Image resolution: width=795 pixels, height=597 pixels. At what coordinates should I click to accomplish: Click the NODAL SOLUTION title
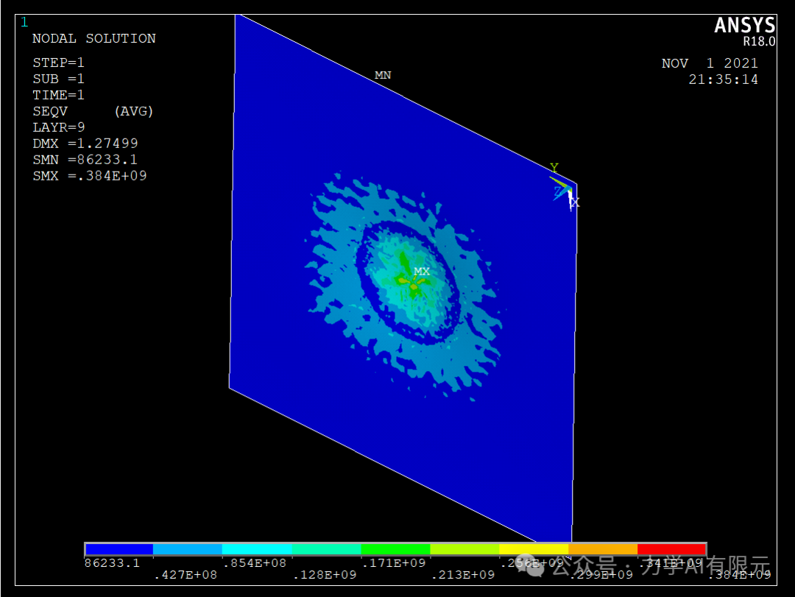[x=93, y=38]
